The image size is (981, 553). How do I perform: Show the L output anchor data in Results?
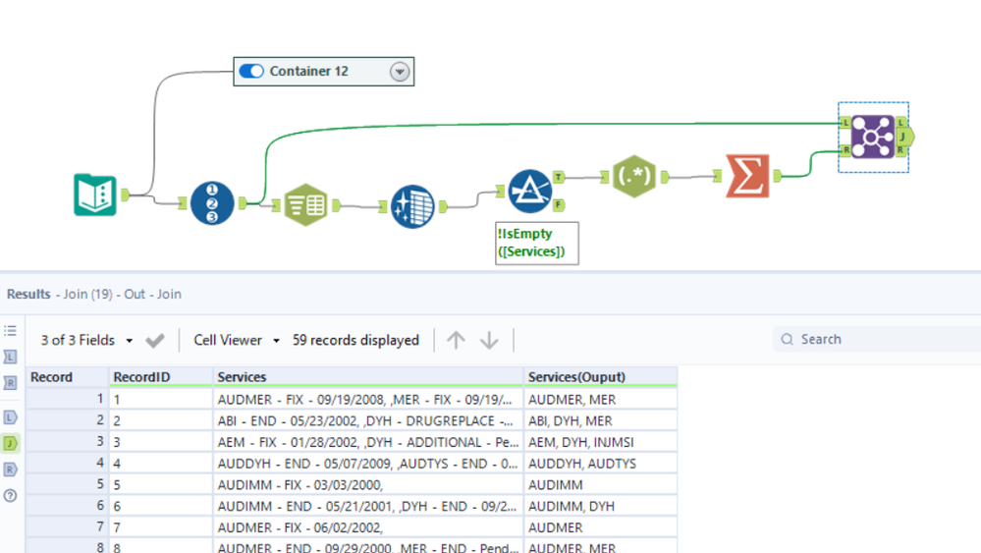pos(10,417)
